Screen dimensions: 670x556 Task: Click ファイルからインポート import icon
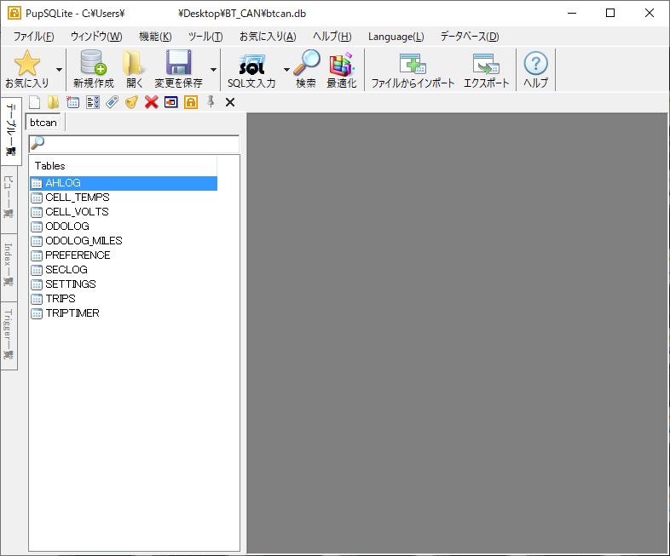(413, 64)
